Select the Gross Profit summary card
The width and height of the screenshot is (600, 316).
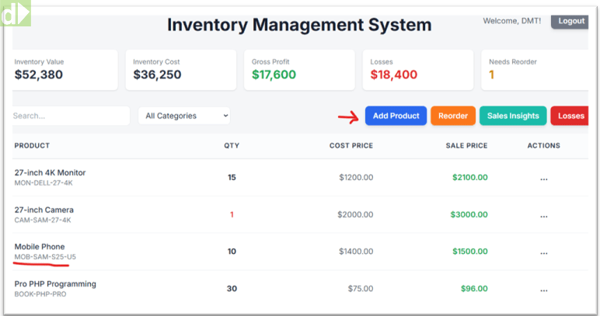pyautogui.click(x=299, y=69)
